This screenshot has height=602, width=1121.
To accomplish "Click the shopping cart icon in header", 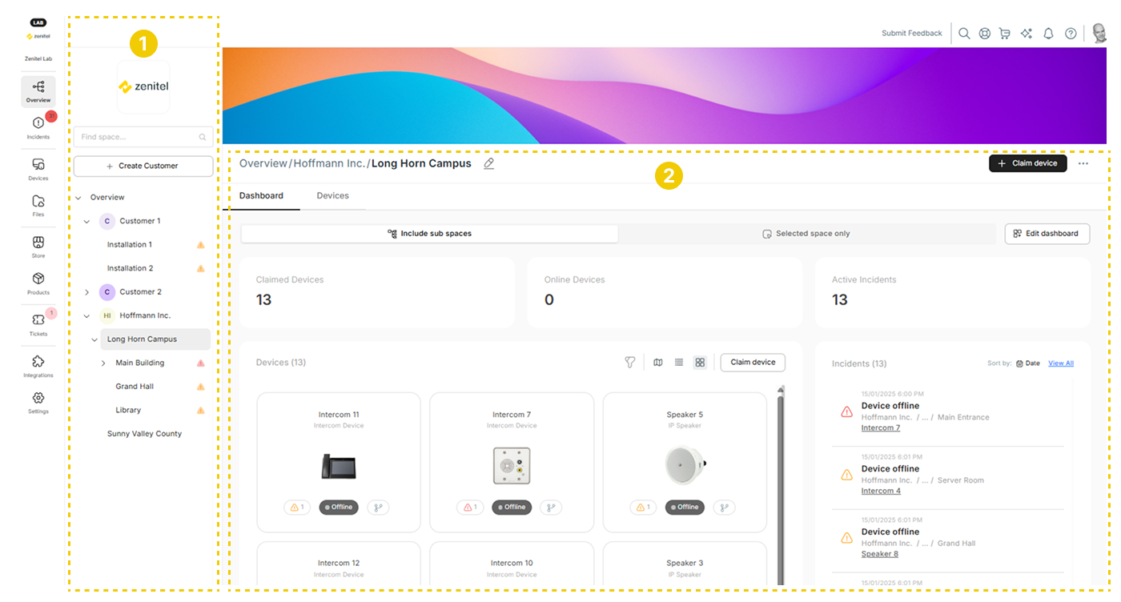I will 1004,34.
